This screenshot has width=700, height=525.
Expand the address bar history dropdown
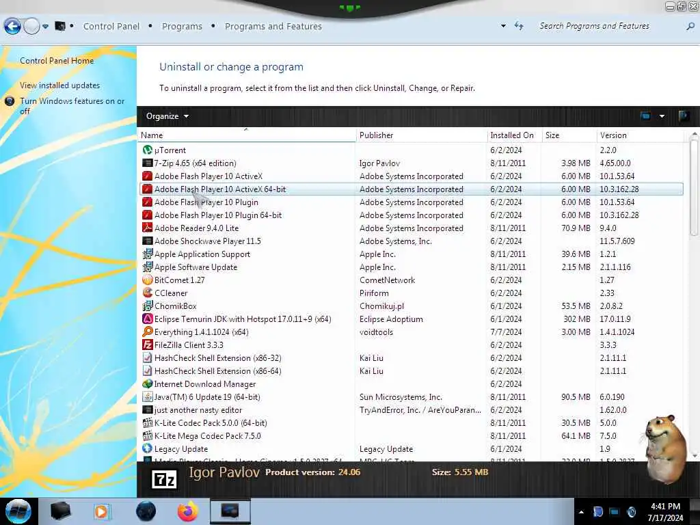(x=504, y=26)
